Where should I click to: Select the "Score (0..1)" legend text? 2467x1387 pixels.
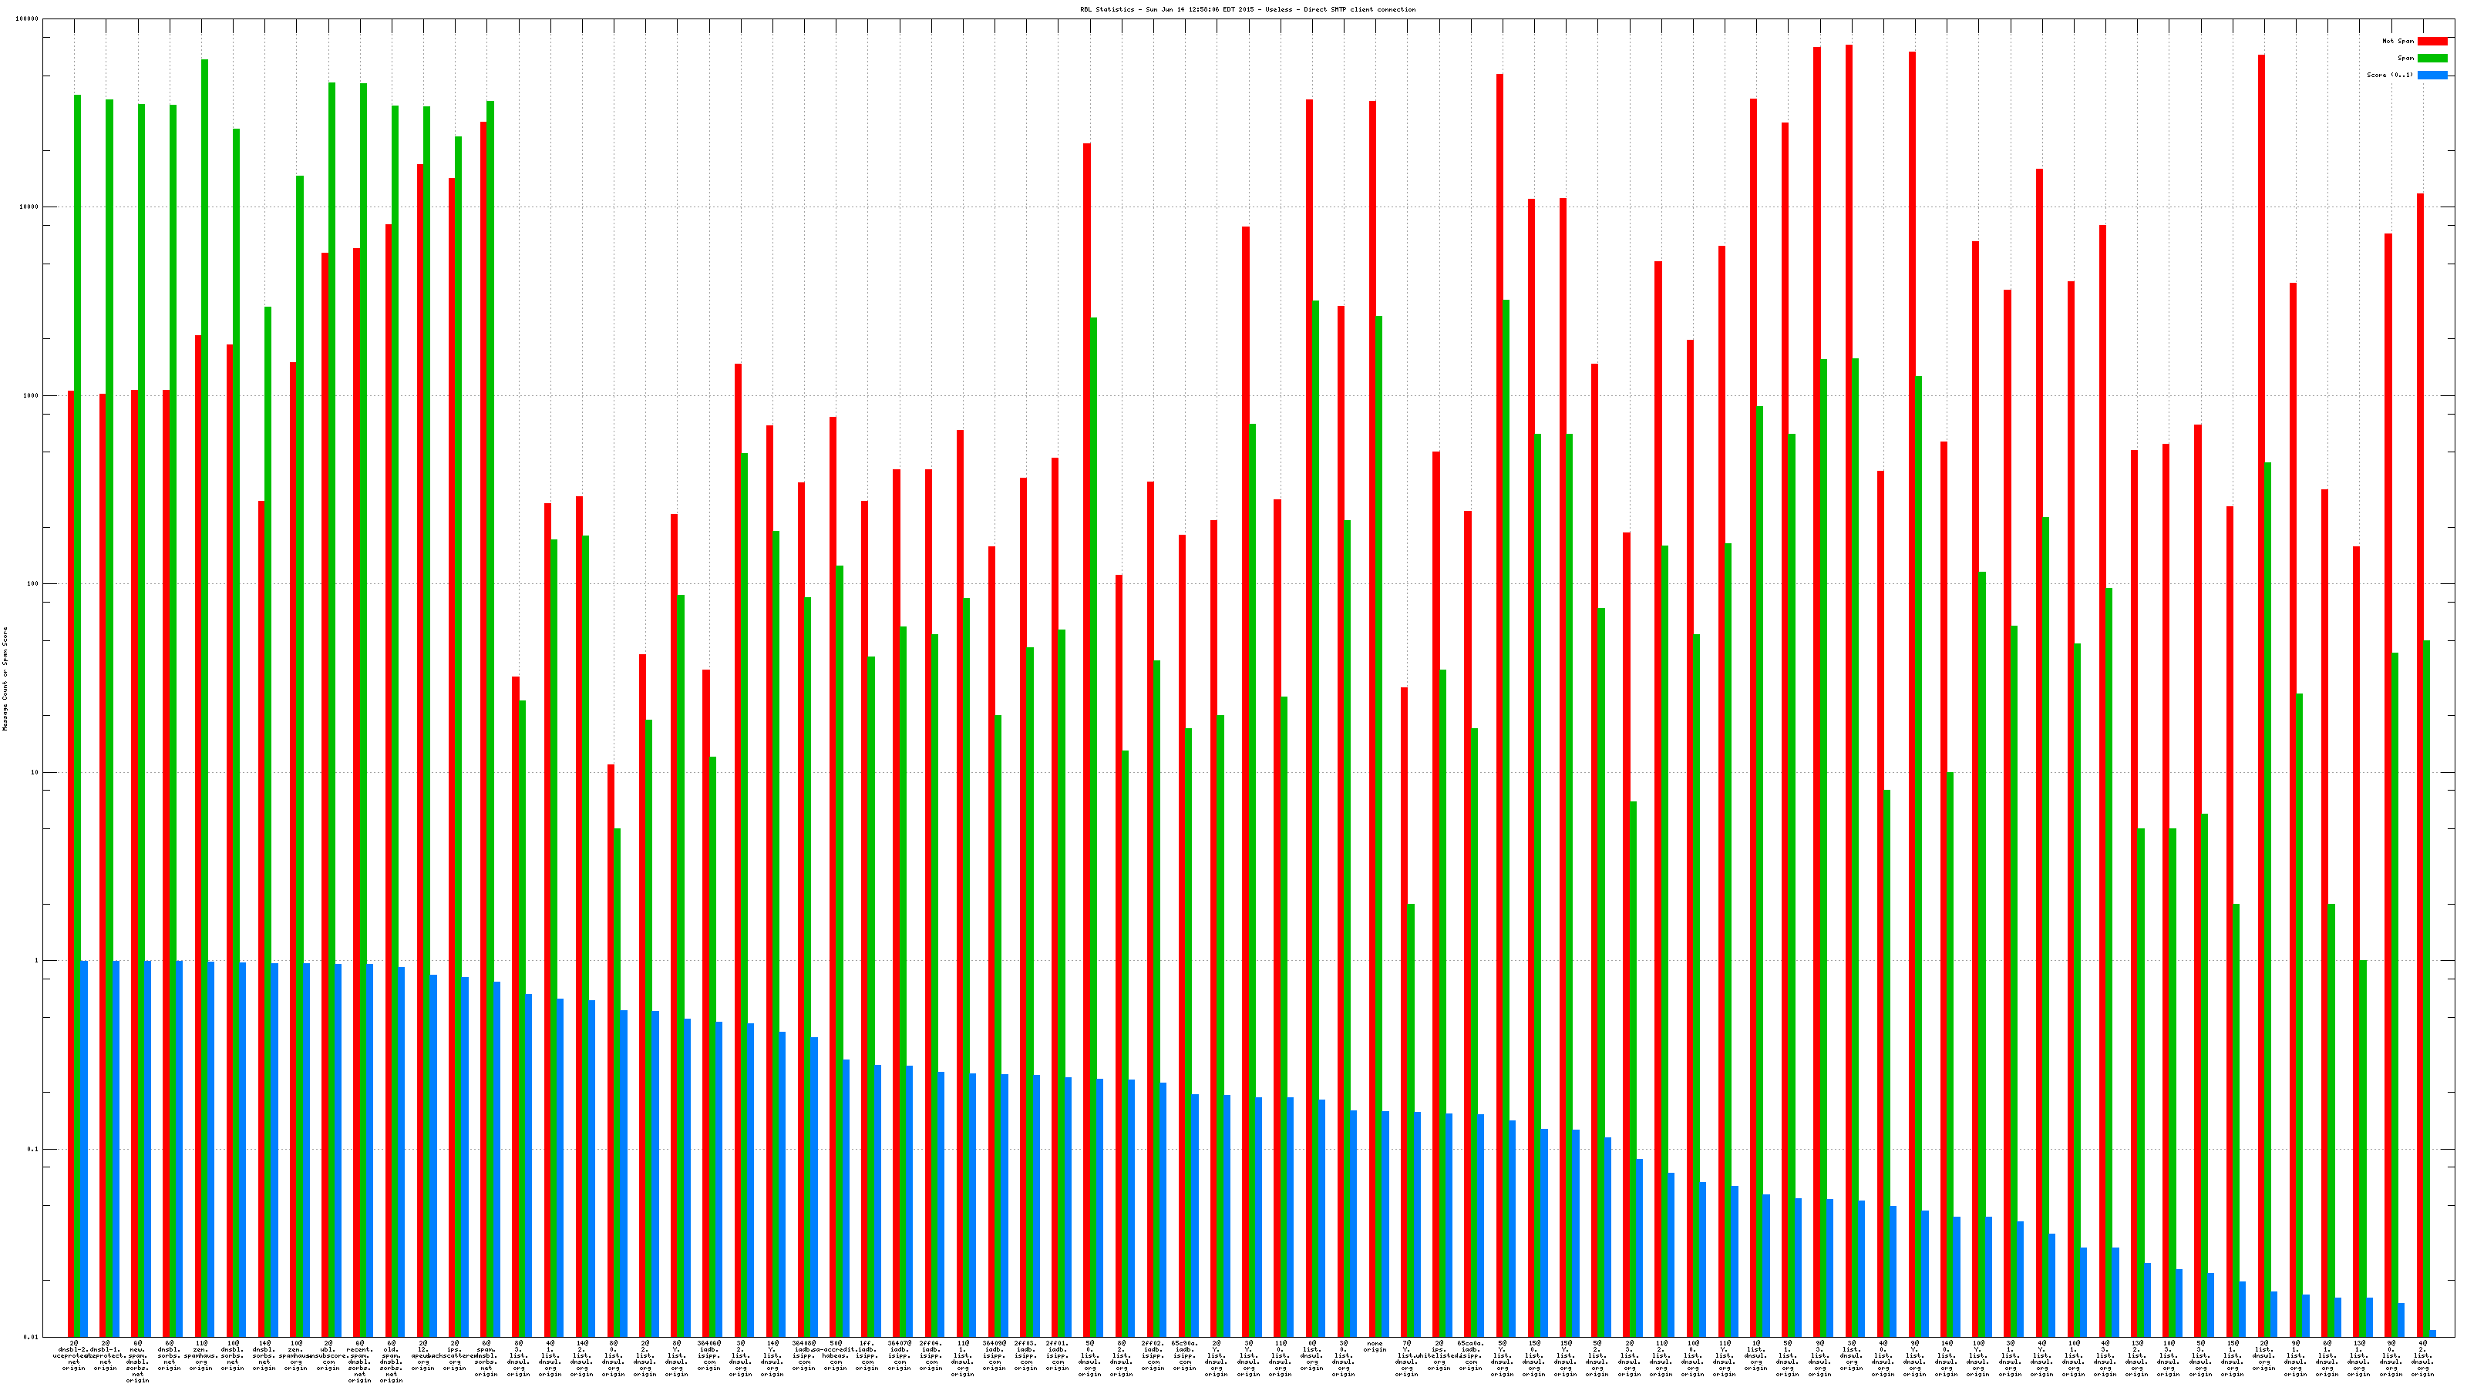click(2389, 75)
